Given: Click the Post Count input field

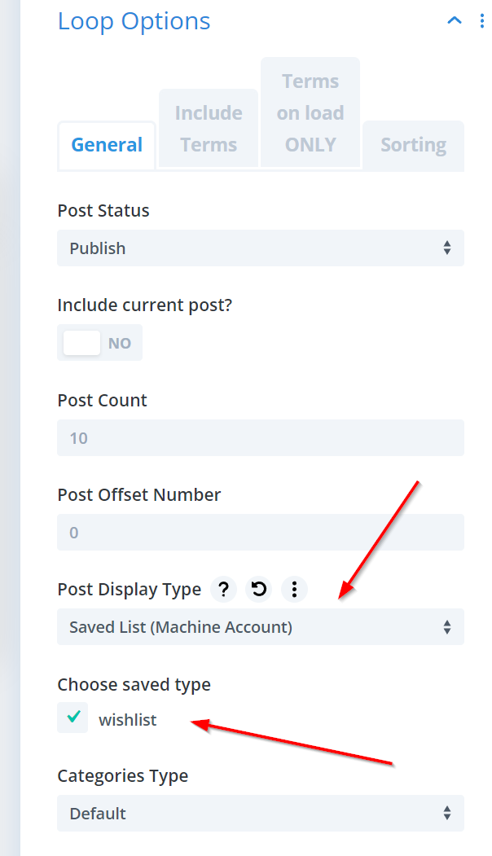Looking at the screenshot, I should coord(261,438).
